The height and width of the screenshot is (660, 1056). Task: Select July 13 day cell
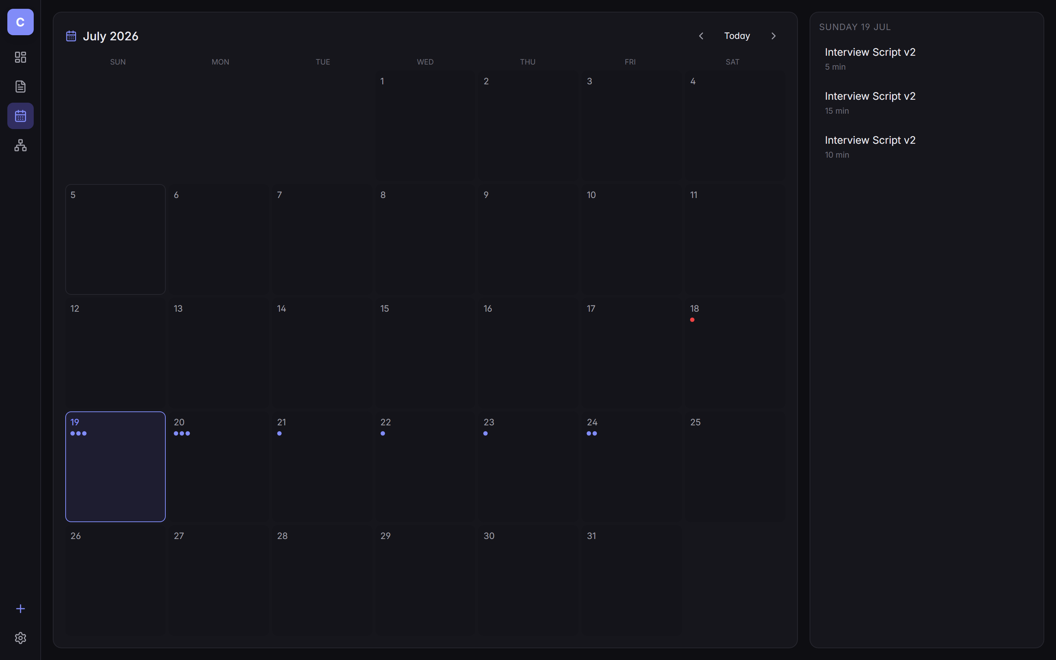pos(219,353)
